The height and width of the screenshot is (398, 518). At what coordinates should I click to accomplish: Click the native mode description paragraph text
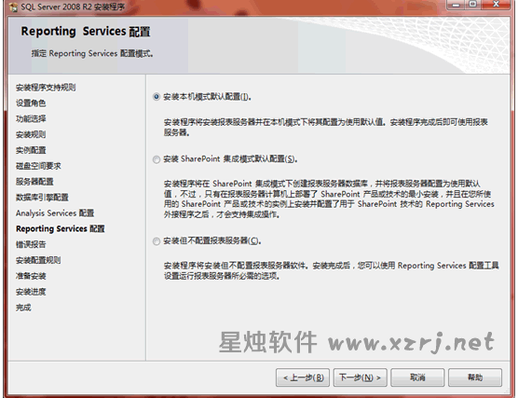[x=326, y=128]
